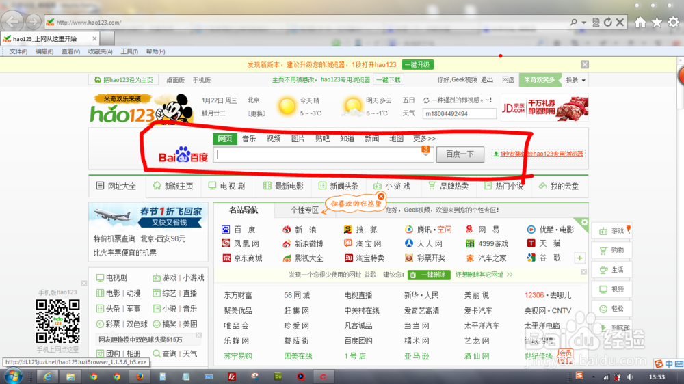The height and width of the screenshot is (384, 684).
Task: Stop loading with the X icon in address bar
Action: click(x=620, y=23)
